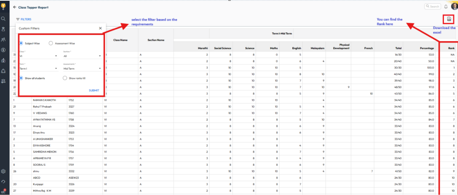458x195 pixels.
Task: Go back using the arrow beside Class Topper Report
Action: pyautogui.click(x=14, y=8)
